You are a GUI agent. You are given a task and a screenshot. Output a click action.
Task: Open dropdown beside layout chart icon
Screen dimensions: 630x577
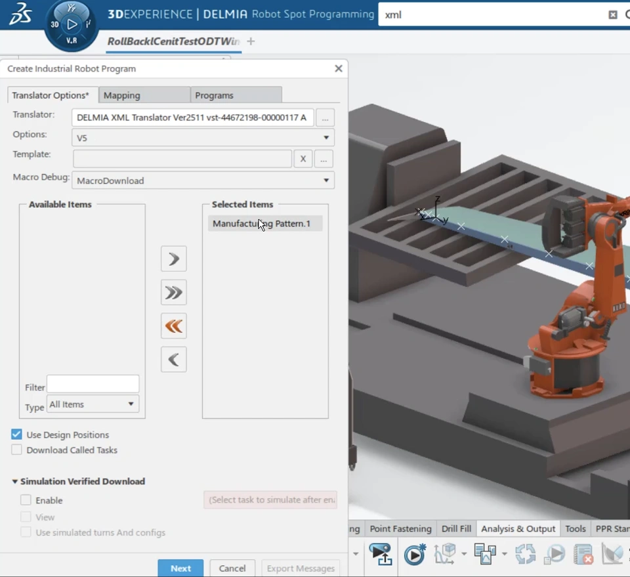tap(504, 554)
